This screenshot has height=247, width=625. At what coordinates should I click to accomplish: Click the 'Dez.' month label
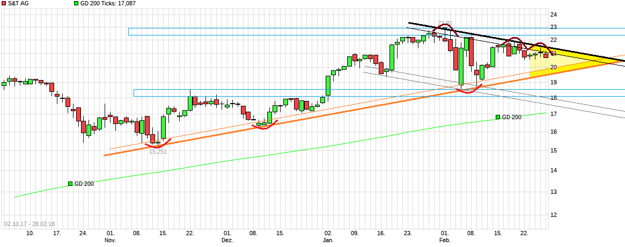pyautogui.click(x=227, y=240)
